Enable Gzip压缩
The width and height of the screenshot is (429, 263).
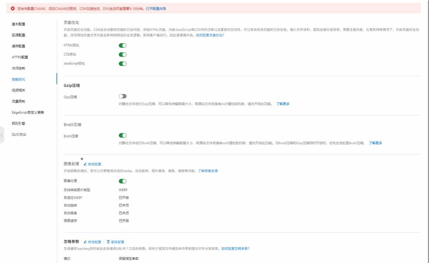click(123, 96)
